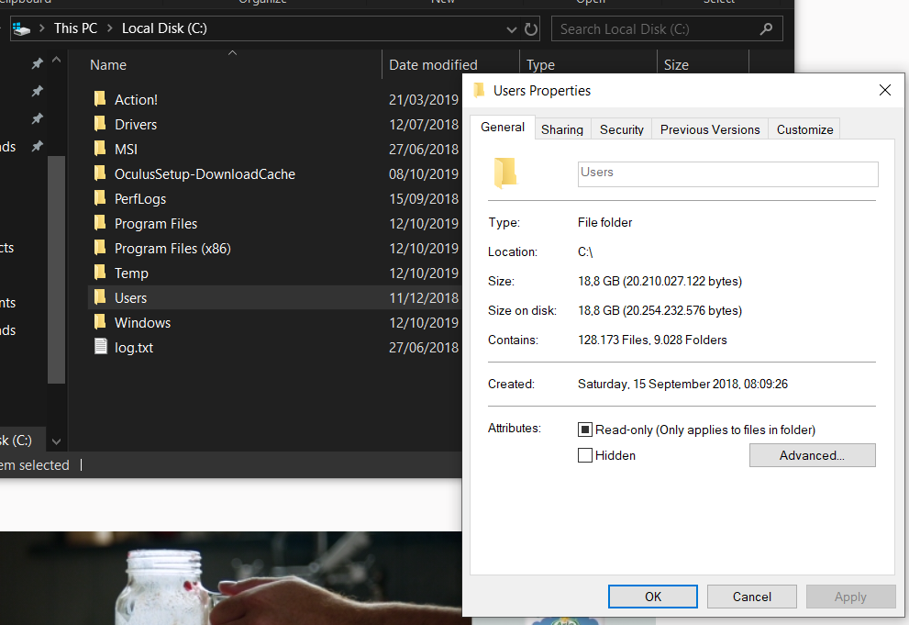
Task: Click navigation pane scroll up arrow
Action: pos(56,60)
